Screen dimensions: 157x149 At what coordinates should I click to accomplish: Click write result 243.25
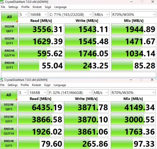point(87,65)
